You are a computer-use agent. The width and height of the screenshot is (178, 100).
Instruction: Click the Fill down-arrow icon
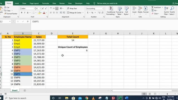pos(152,11)
